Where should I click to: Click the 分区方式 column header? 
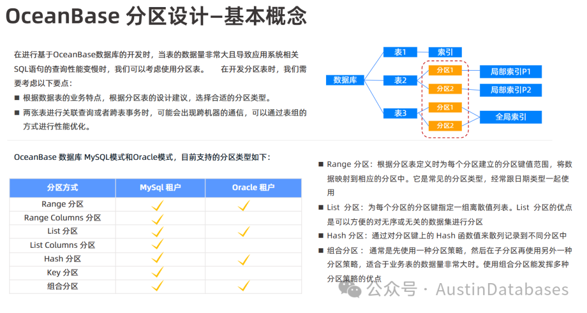[63, 187]
